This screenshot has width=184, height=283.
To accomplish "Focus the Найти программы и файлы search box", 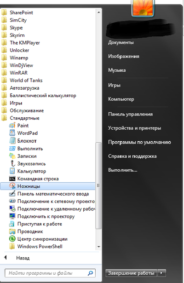I will click(50, 273).
